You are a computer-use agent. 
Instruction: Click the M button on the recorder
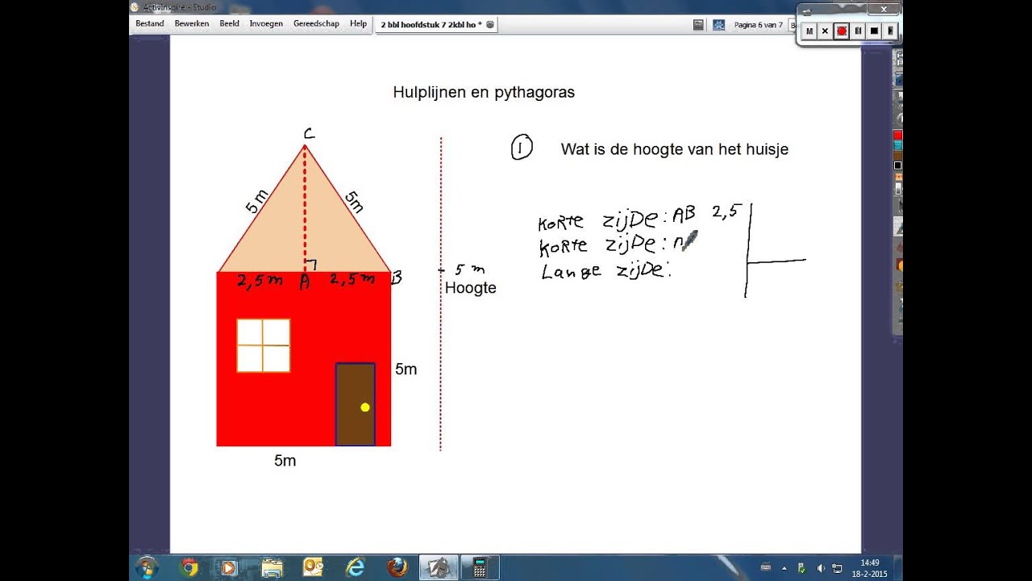(809, 31)
